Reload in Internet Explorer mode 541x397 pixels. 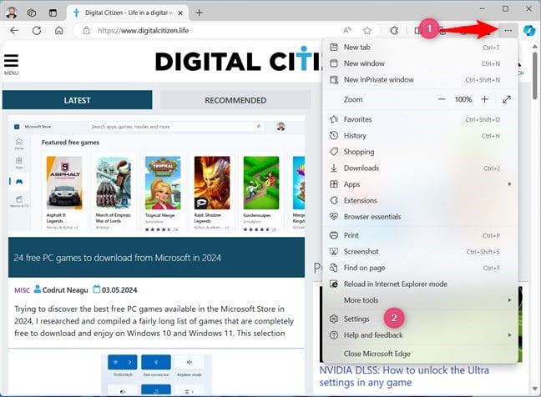(420, 284)
